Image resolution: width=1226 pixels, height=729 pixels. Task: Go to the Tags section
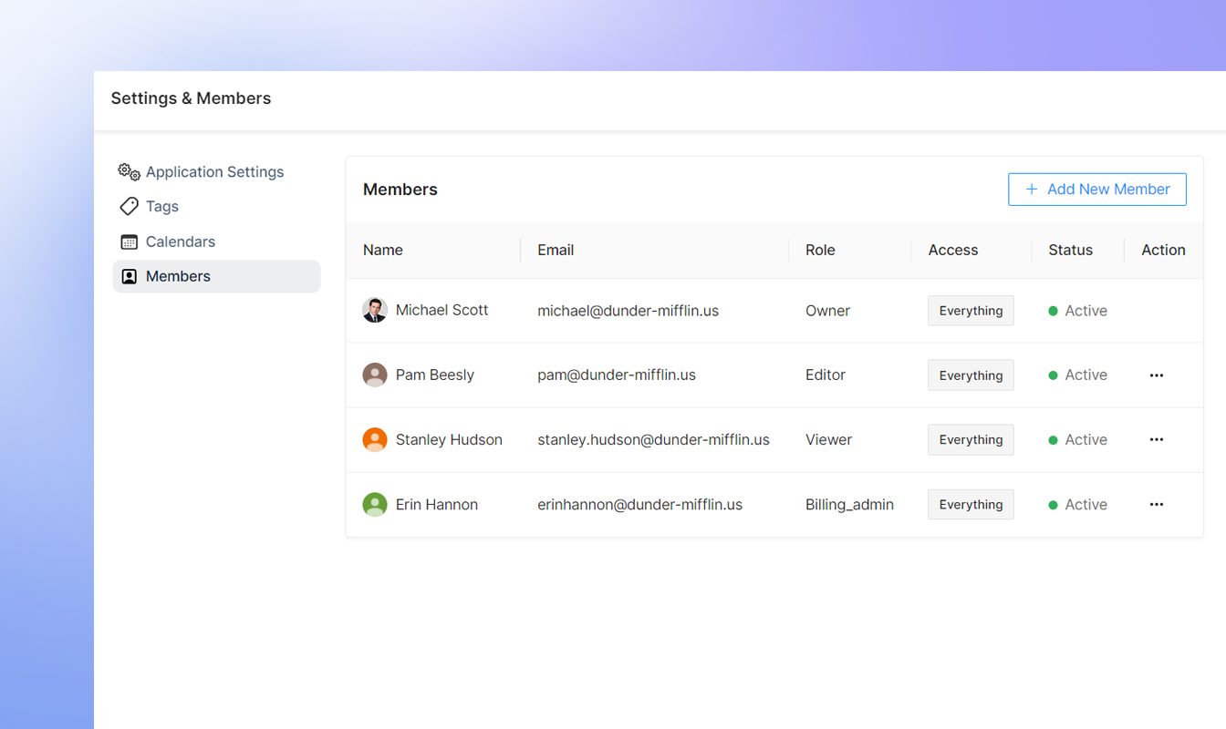pyautogui.click(x=216, y=207)
